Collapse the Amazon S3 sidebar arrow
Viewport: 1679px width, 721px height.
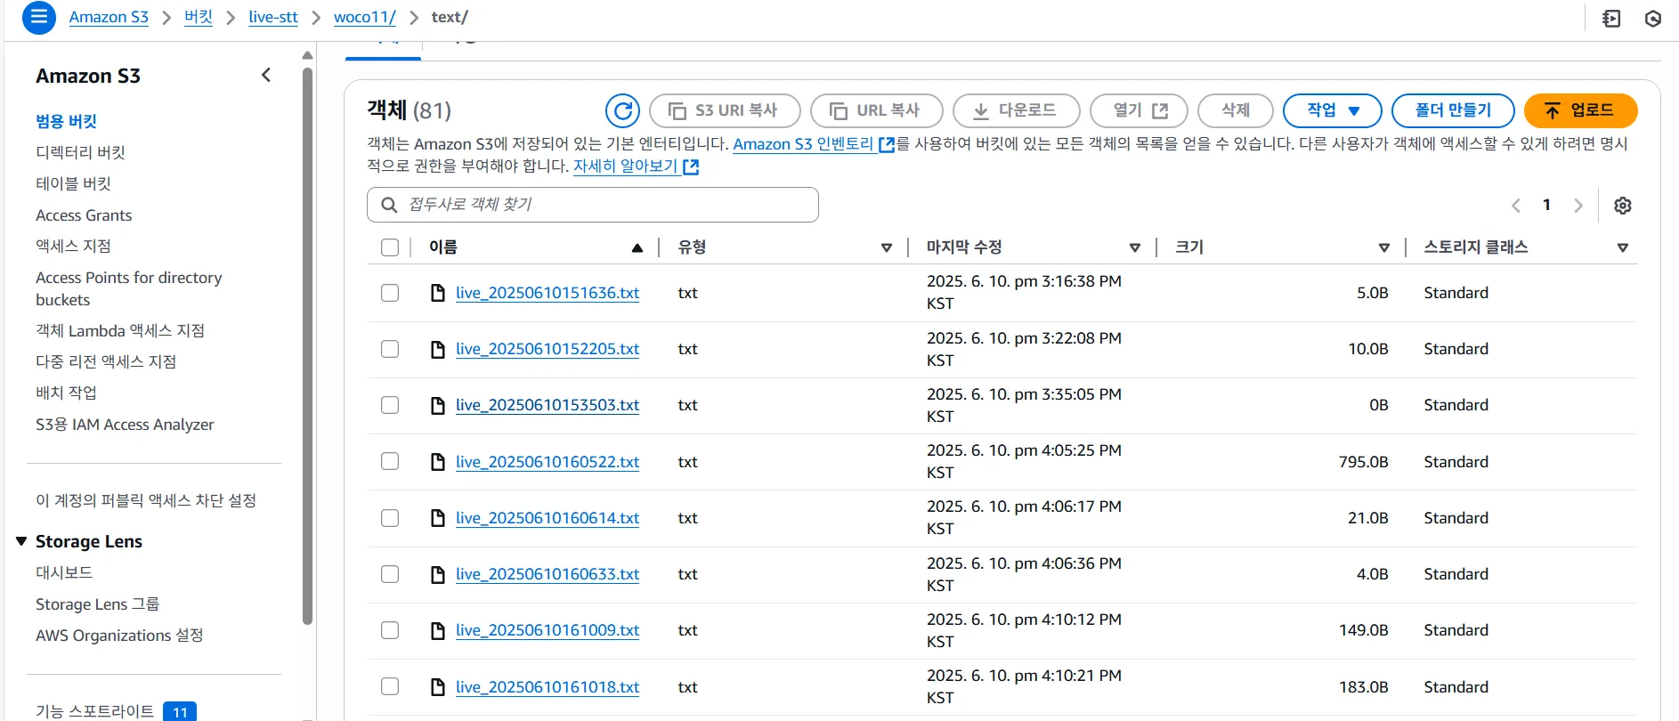[265, 76]
